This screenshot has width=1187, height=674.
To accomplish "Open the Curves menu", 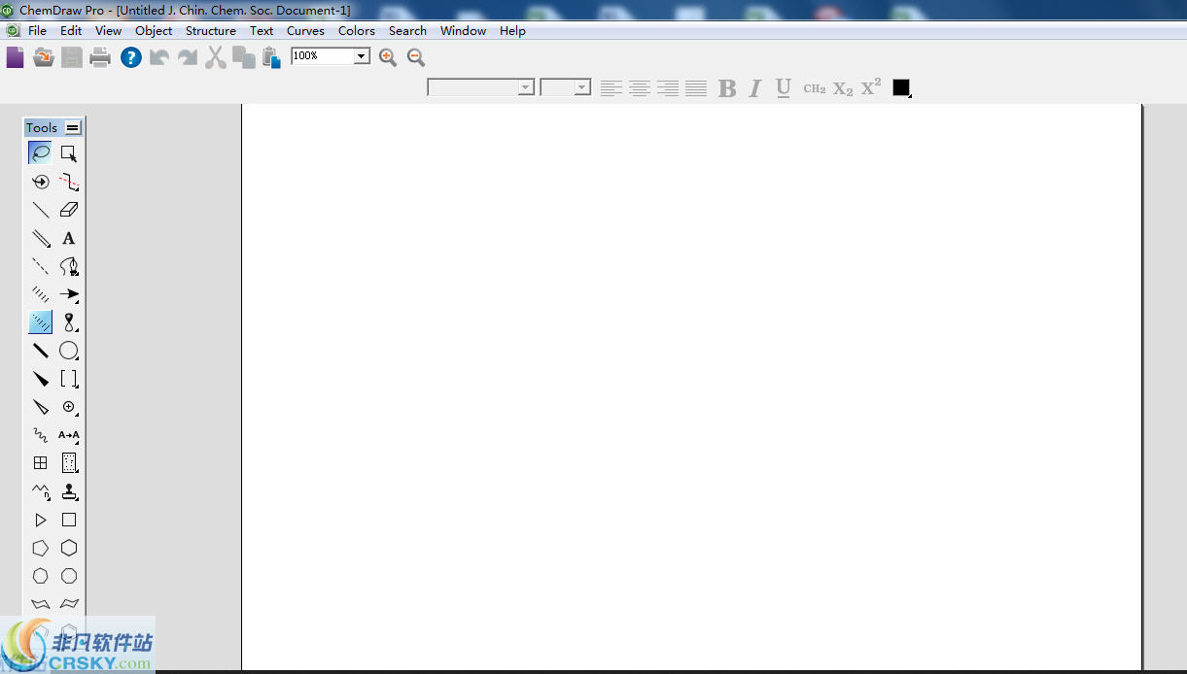I will click(305, 31).
